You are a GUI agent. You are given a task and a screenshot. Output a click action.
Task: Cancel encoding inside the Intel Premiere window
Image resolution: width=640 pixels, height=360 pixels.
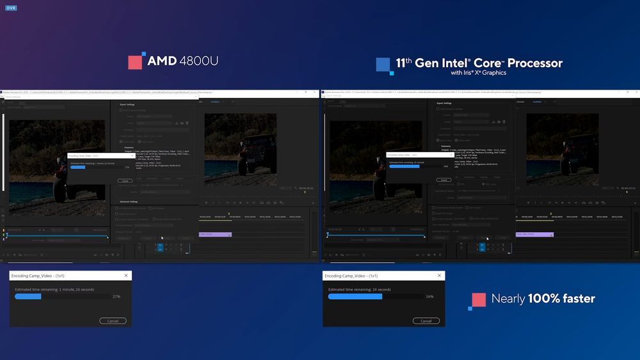pos(444,180)
